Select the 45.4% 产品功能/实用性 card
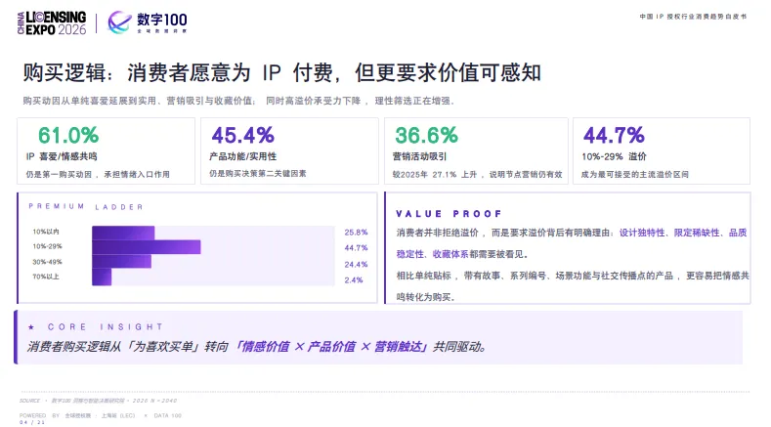Image resolution: width=771 pixels, height=427 pixels. pos(289,151)
